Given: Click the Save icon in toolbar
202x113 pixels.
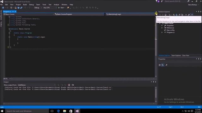Looking at the screenshot, I should tap(18, 8).
